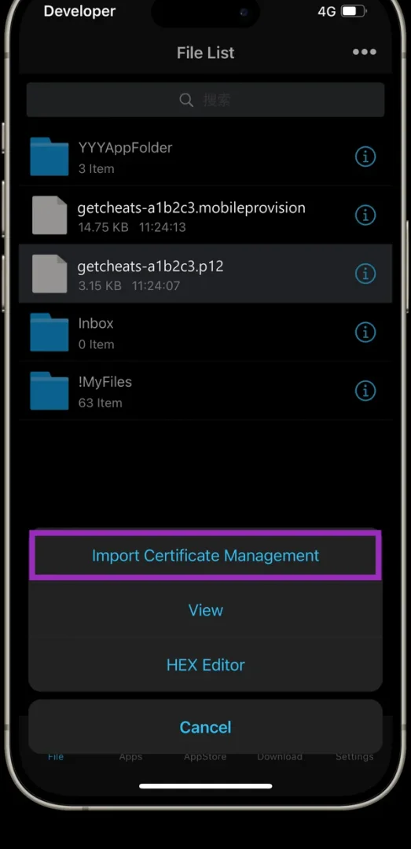Show info for getcheats-a1b2c3.p12

point(365,274)
